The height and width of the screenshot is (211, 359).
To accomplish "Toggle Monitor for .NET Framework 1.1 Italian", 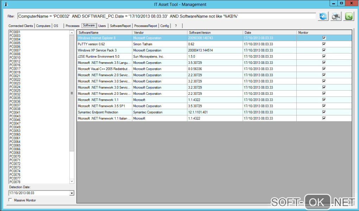I will pos(324,118).
